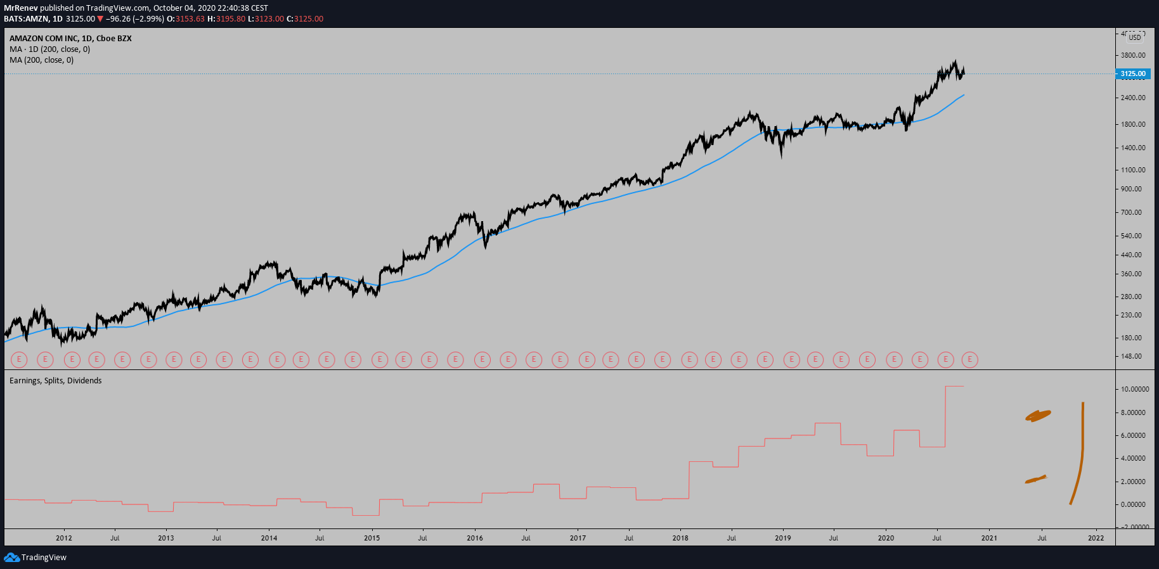Click the 0.00000 earnings axis label
Viewport: 1159px width, 569px height.
click(1133, 505)
